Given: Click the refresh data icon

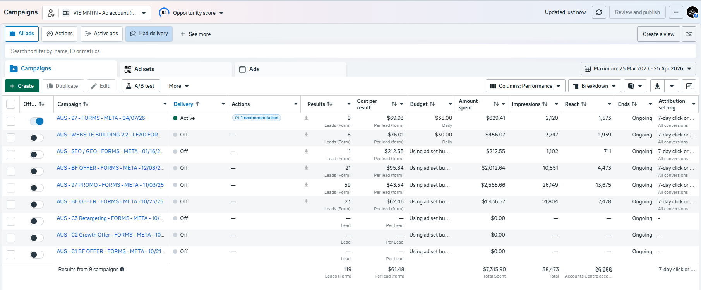Looking at the screenshot, I should [599, 12].
